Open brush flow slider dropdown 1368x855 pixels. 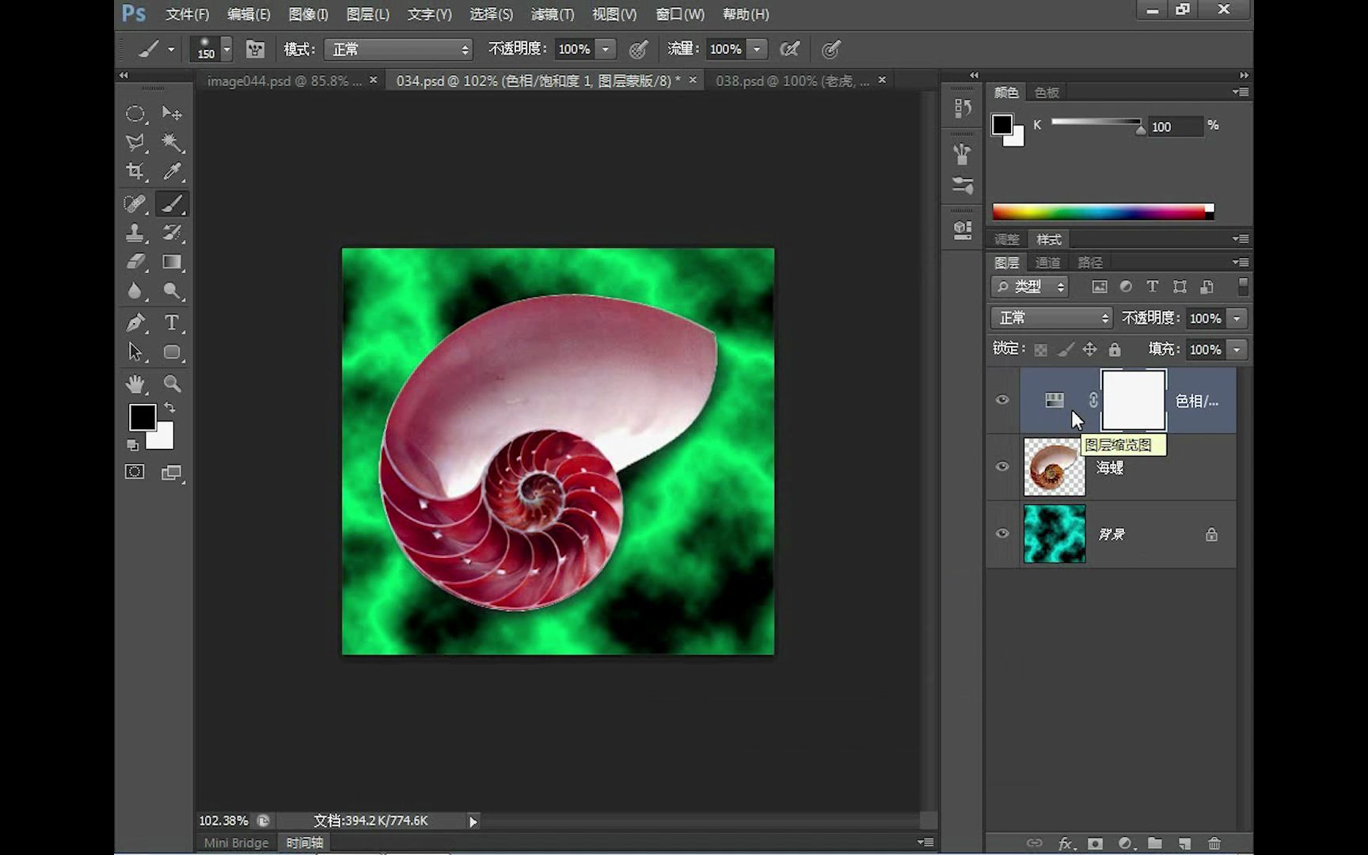(757, 49)
